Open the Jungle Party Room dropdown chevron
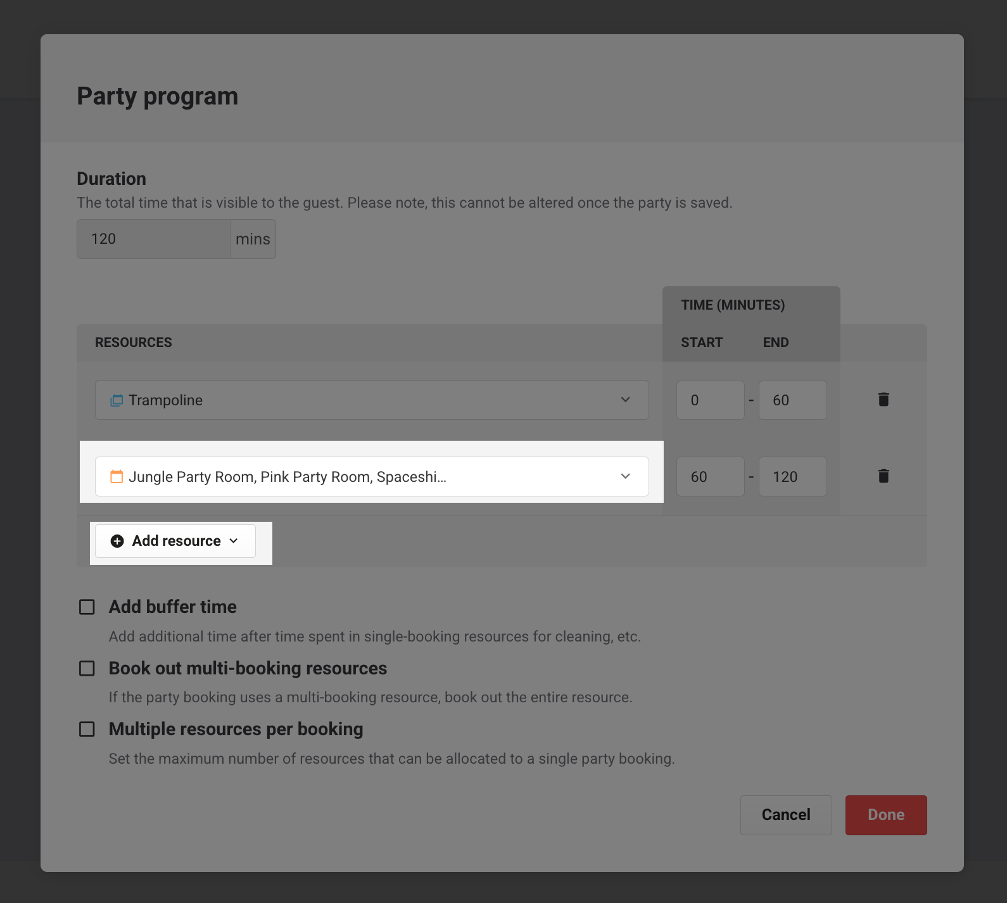1007x903 pixels. (625, 477)
